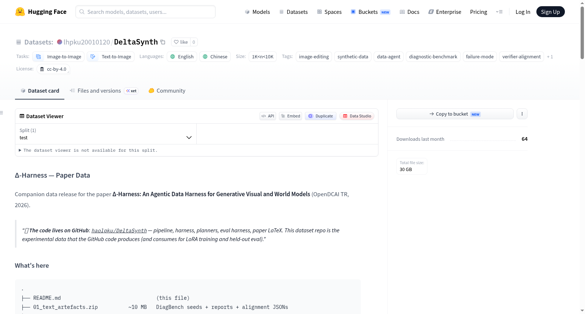
Task: Copy dataset name with the copy icon
Action: point(163,42)
